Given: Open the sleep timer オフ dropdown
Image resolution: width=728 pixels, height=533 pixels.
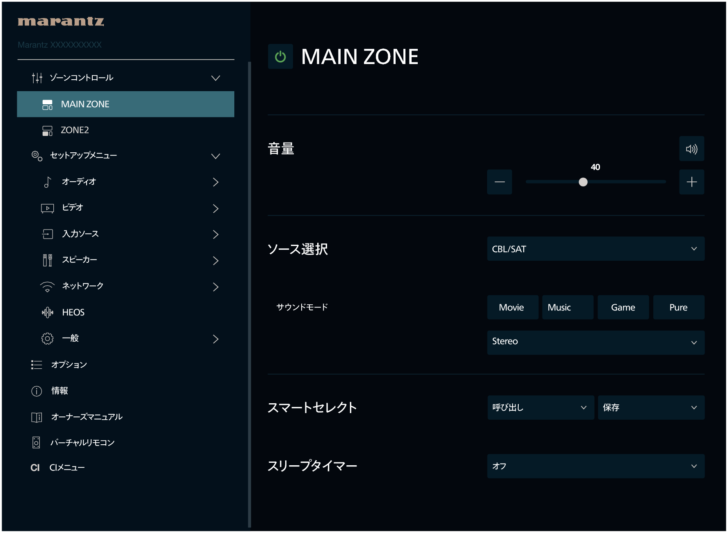Looking at the screenshot, I should (595, 466).
